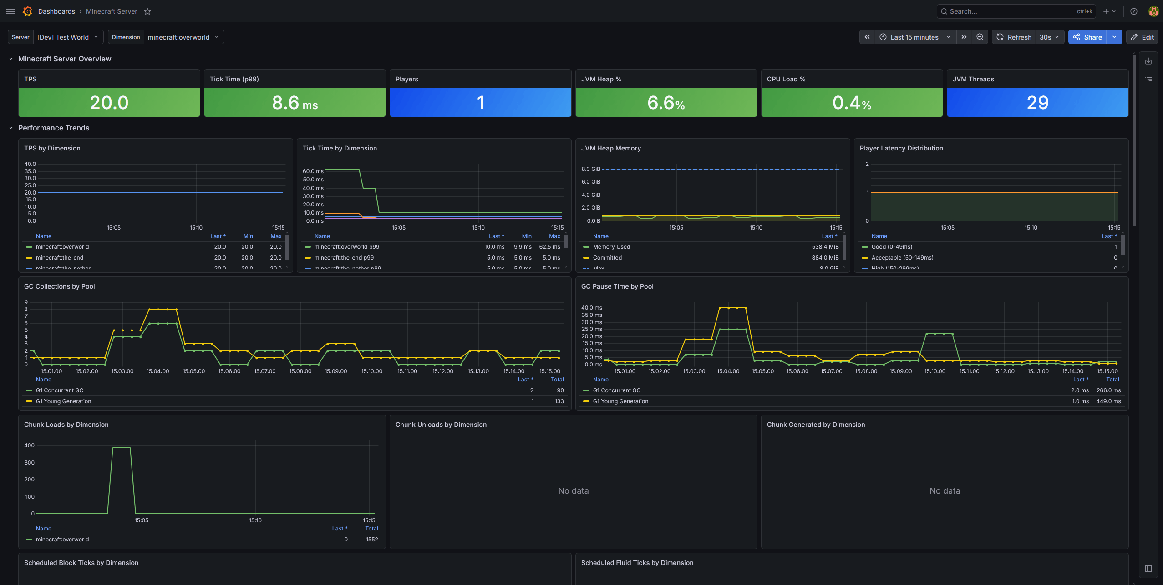Click the Grafana logo icon
The width and height of the screenshot is (1163, 585).
(27, 11)
